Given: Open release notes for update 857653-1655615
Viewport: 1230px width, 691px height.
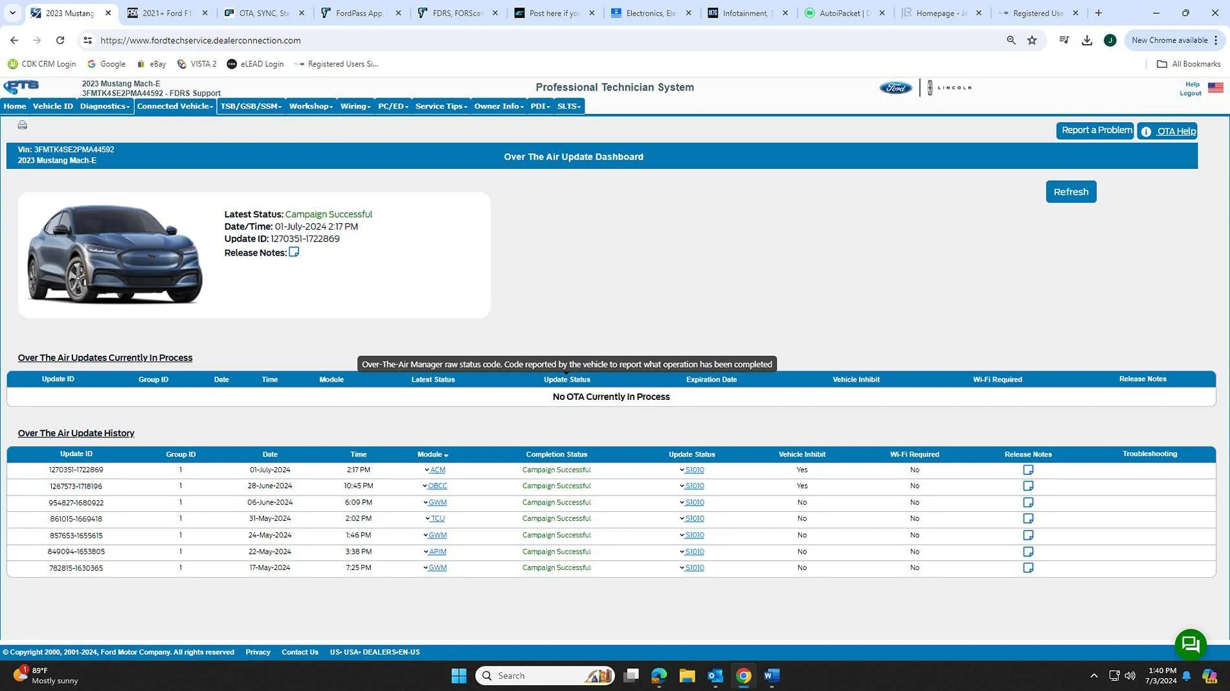Looking at the screenshot, I should pos(1028,535).
